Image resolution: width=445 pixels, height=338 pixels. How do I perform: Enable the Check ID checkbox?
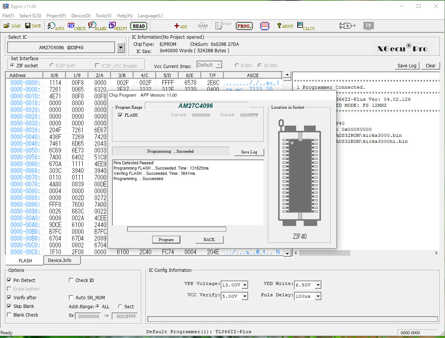coord(71,280)
